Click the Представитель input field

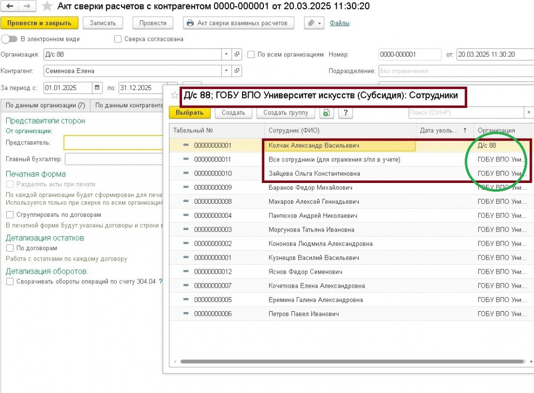(114, 143)
